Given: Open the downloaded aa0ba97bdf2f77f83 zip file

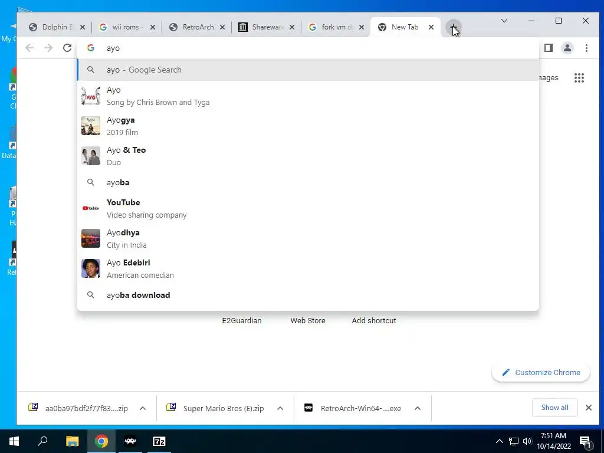Looking at the screenshot, I should tap(79, 408).
